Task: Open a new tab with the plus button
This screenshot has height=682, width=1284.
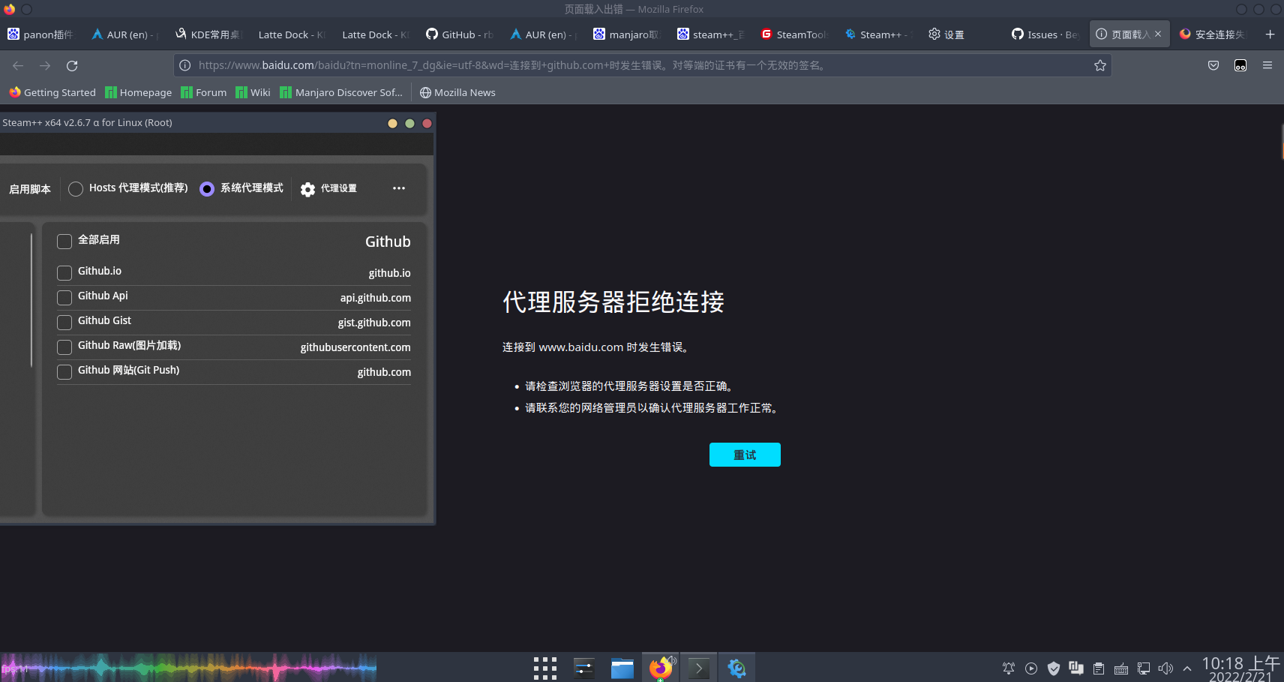Action: point(1270,35)
